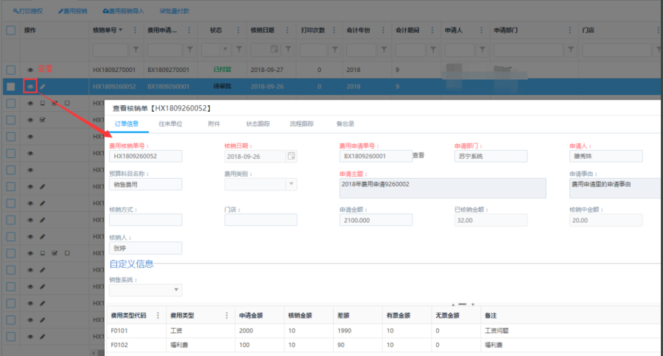
Task: Tick the select-all checkbox in the grid header
Action: 10,30
